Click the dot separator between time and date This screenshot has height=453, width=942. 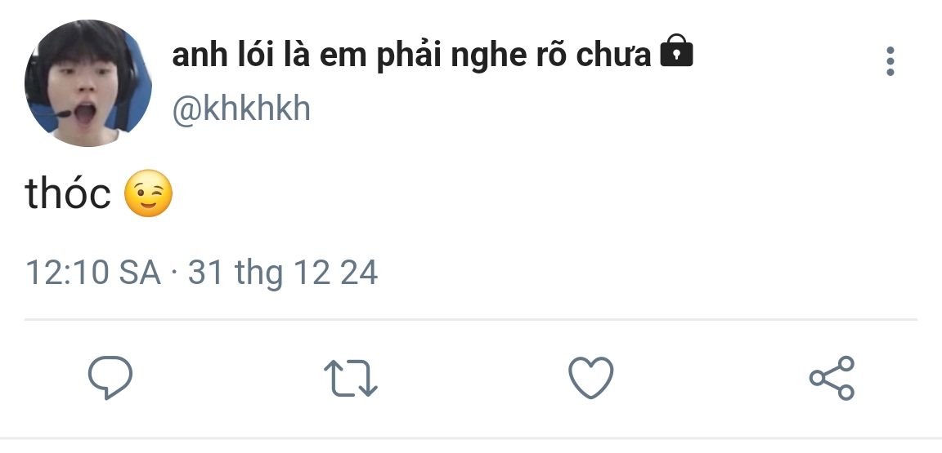pyautogui.click(x=174, y=272)
